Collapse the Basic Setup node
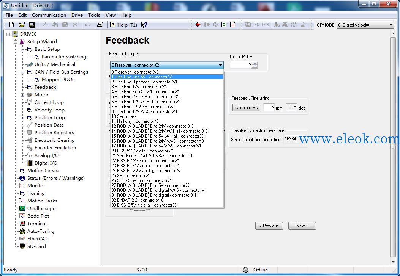Image resolution: width=400 pixels, height=276 pixels. point(22,49)
